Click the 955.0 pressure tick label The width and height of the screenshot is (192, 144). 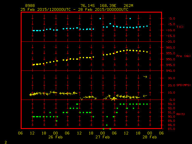[171, 53]
